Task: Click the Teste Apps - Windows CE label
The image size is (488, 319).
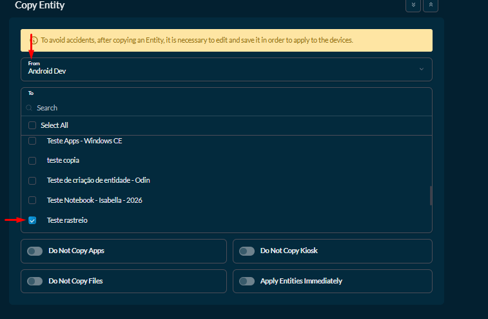Action: [x=84, y=141]
